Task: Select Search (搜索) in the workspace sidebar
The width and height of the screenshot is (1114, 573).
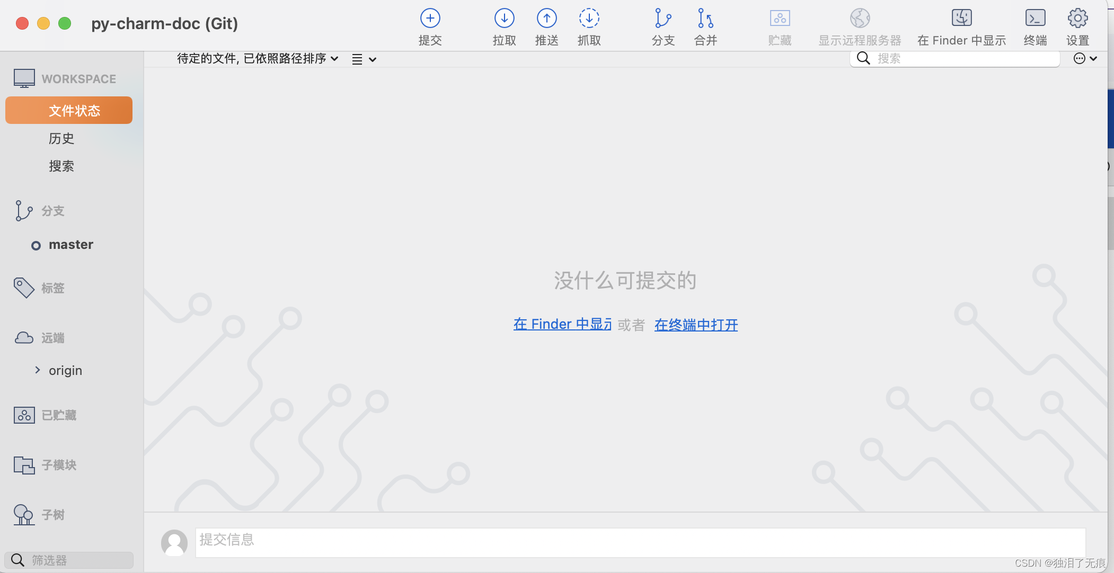Action: pyautogui.click(x=61, y=166)
